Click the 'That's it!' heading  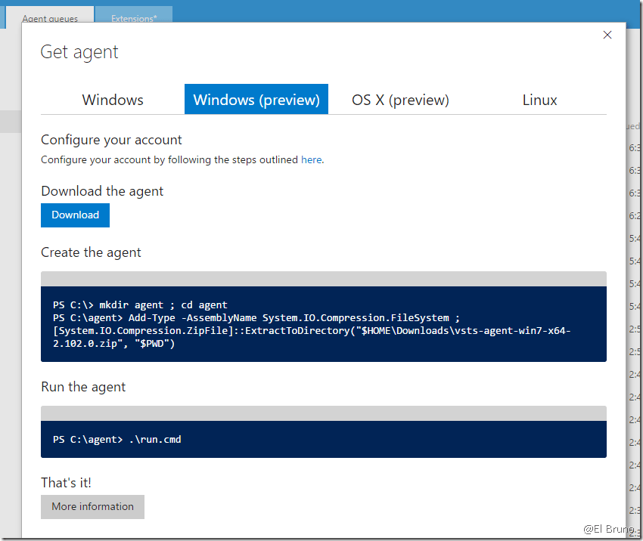click(x=66, y=482)
